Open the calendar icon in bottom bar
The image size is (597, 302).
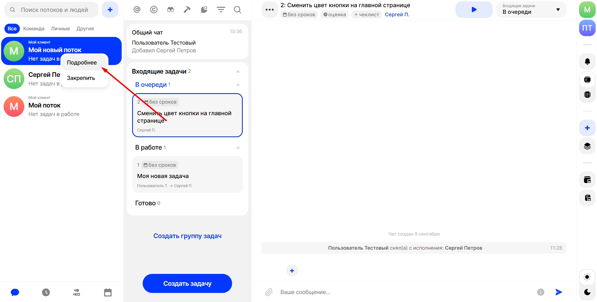click(108, 292)
